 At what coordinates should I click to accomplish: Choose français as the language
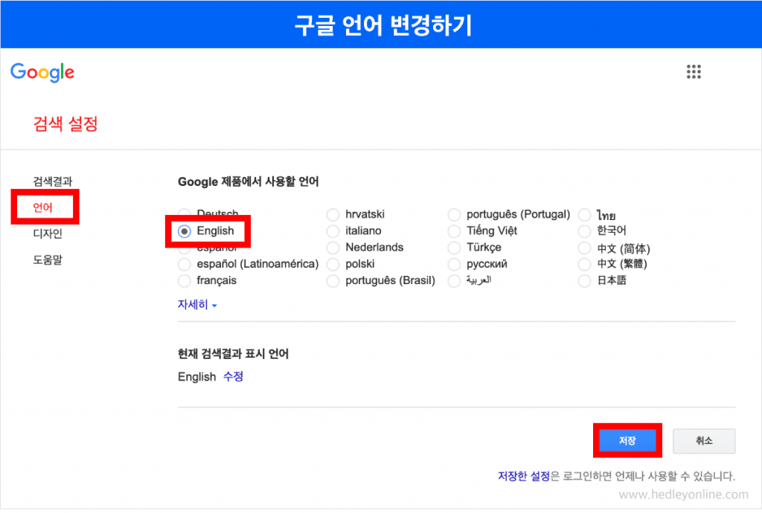185,281
